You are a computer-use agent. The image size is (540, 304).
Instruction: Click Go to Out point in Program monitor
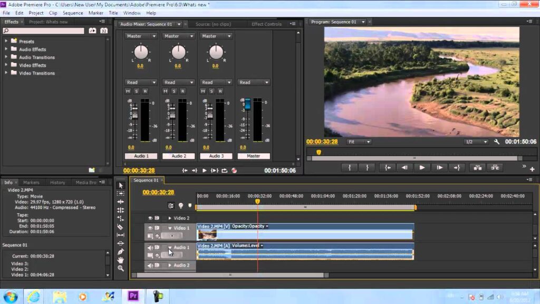[x=457, y=167]
